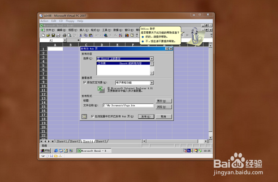Open the 选择 dropdown showing Sheet4 items
The image size is (278, 182).
pos(152,59)
